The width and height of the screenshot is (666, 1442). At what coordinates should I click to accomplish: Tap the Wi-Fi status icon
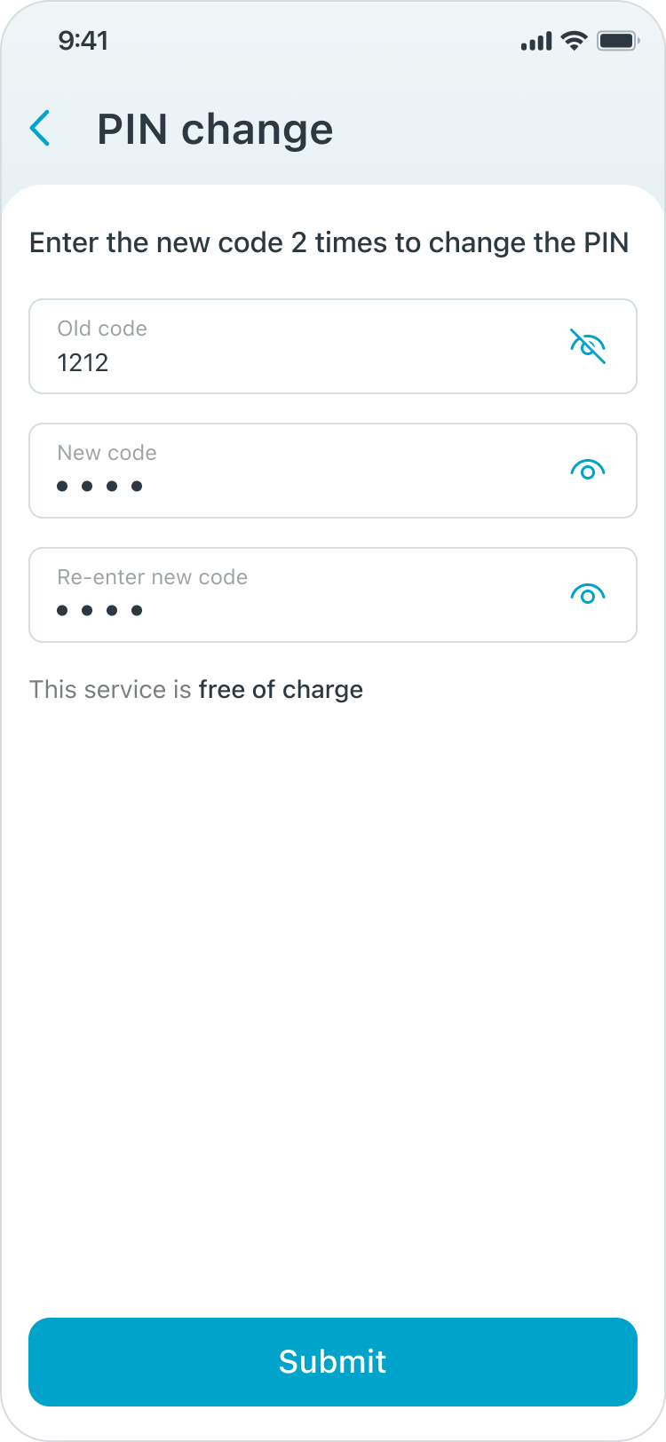575,41
